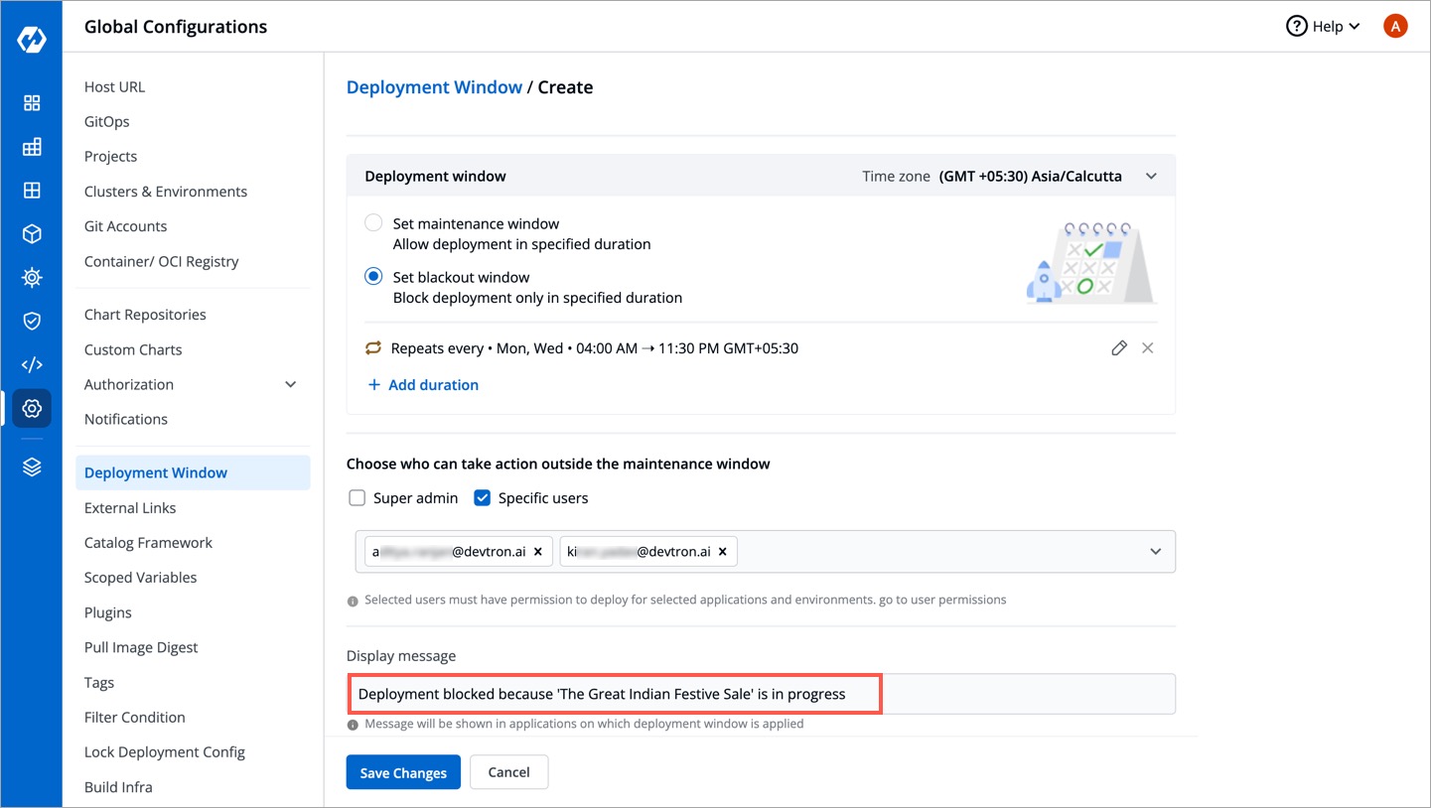Click the cube icon in left sidebar

32,234
